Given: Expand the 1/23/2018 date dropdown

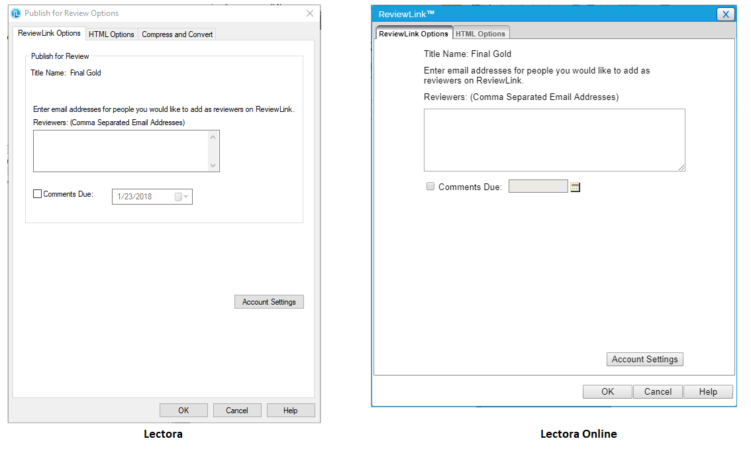Looking at the screenshot, I should click(182, 197).
